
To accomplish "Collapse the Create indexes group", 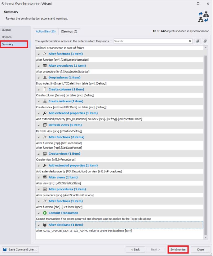I will tap(38, 101).
